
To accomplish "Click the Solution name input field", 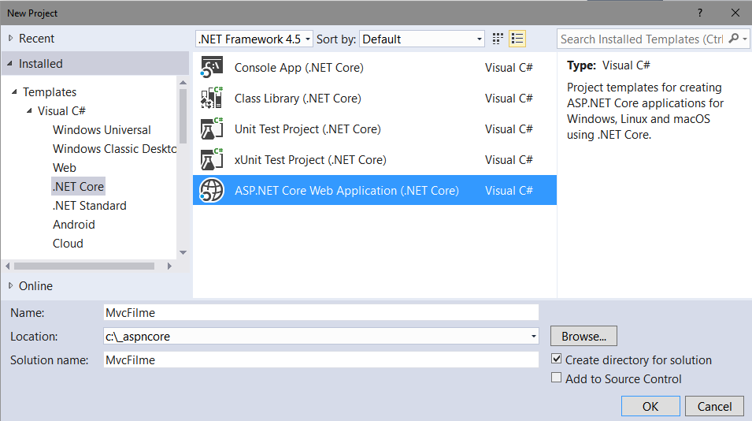I will coord(320,360).
